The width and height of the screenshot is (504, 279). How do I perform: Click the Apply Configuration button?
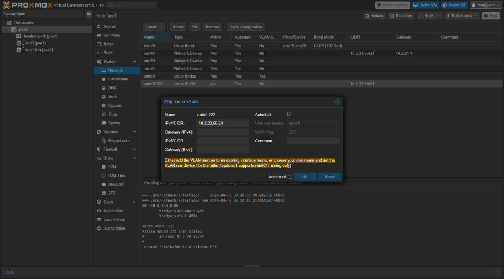click(246, 27)
